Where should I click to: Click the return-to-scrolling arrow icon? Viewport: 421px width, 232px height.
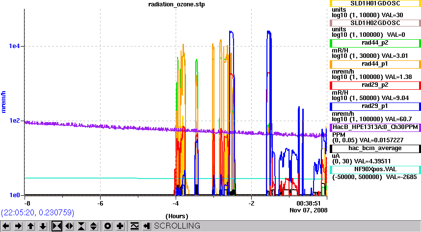tap(146, 226)
